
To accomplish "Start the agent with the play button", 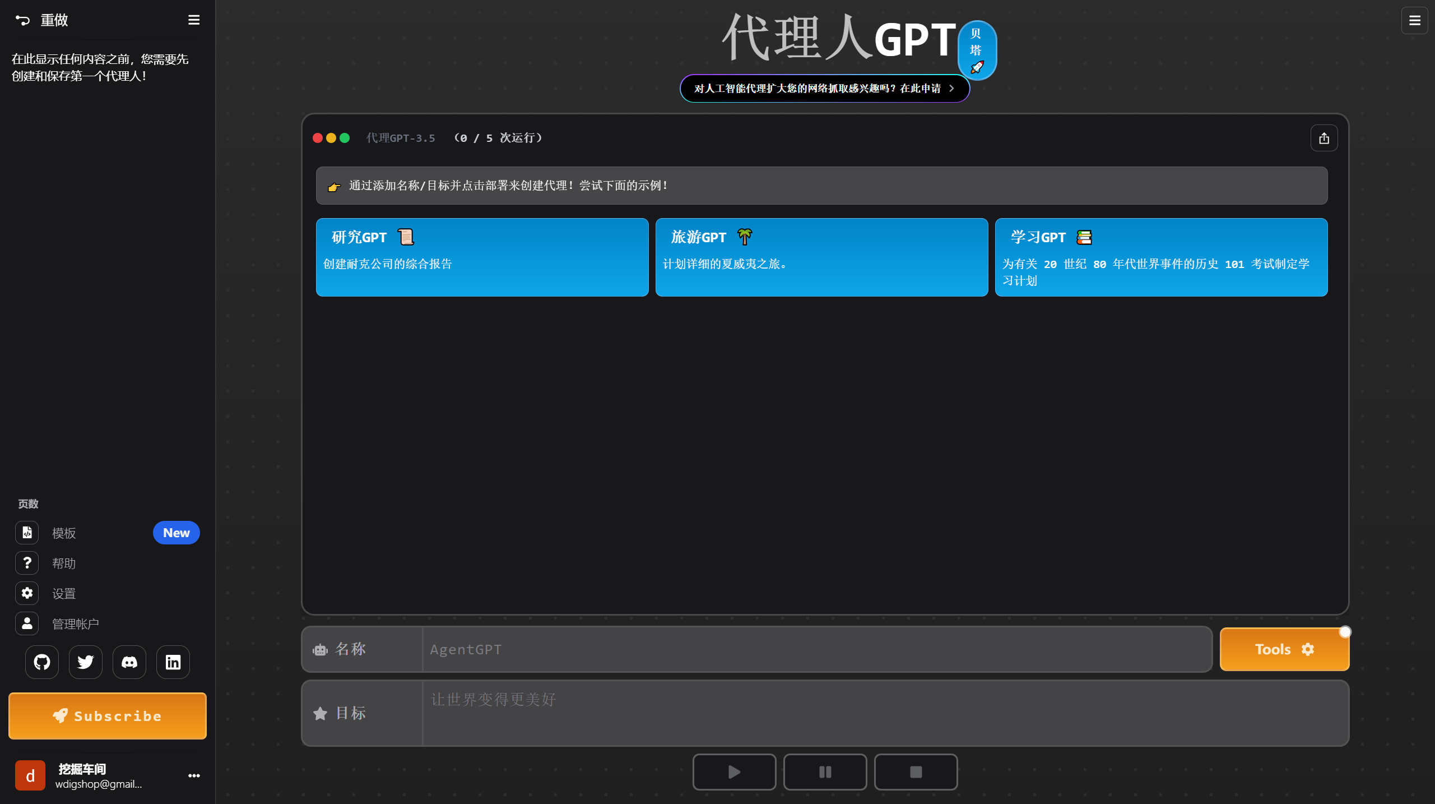I will click(734, 771).
